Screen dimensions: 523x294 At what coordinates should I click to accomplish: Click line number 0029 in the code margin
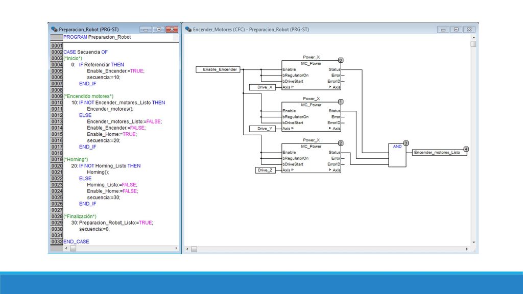[57, 223]
